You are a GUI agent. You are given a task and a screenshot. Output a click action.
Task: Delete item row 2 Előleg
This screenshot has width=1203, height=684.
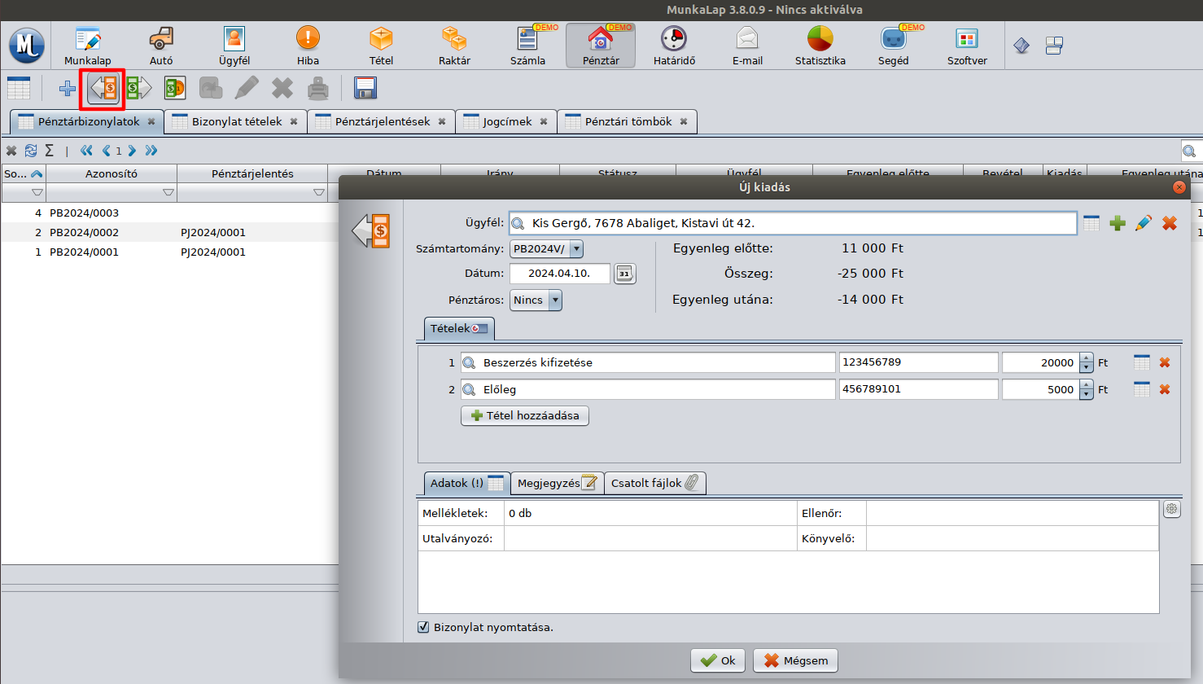[1165, 389]
